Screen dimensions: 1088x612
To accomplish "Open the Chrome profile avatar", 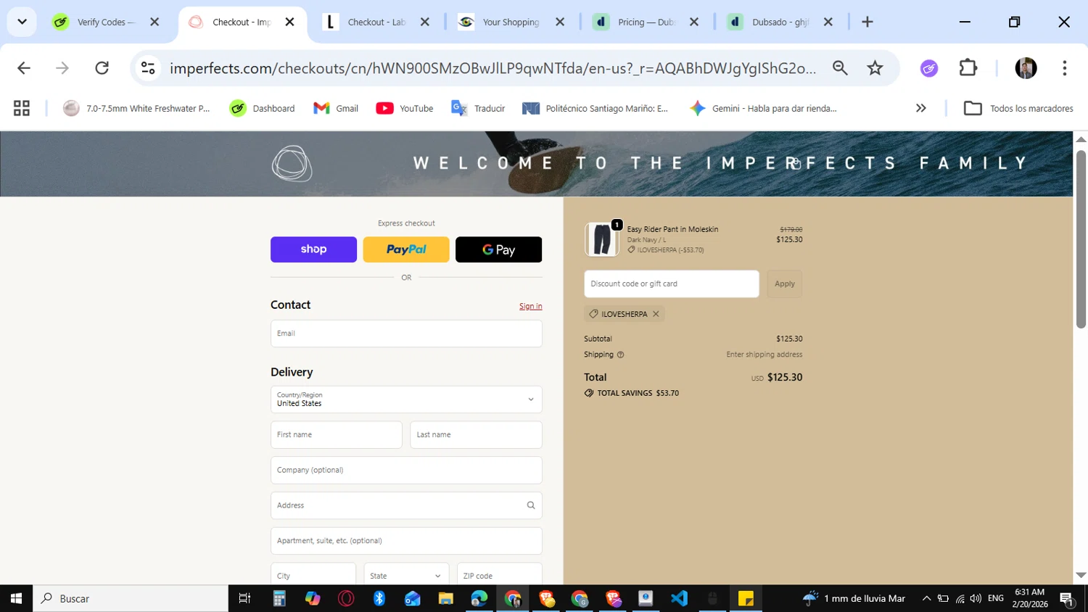I will pos(1026,68).
